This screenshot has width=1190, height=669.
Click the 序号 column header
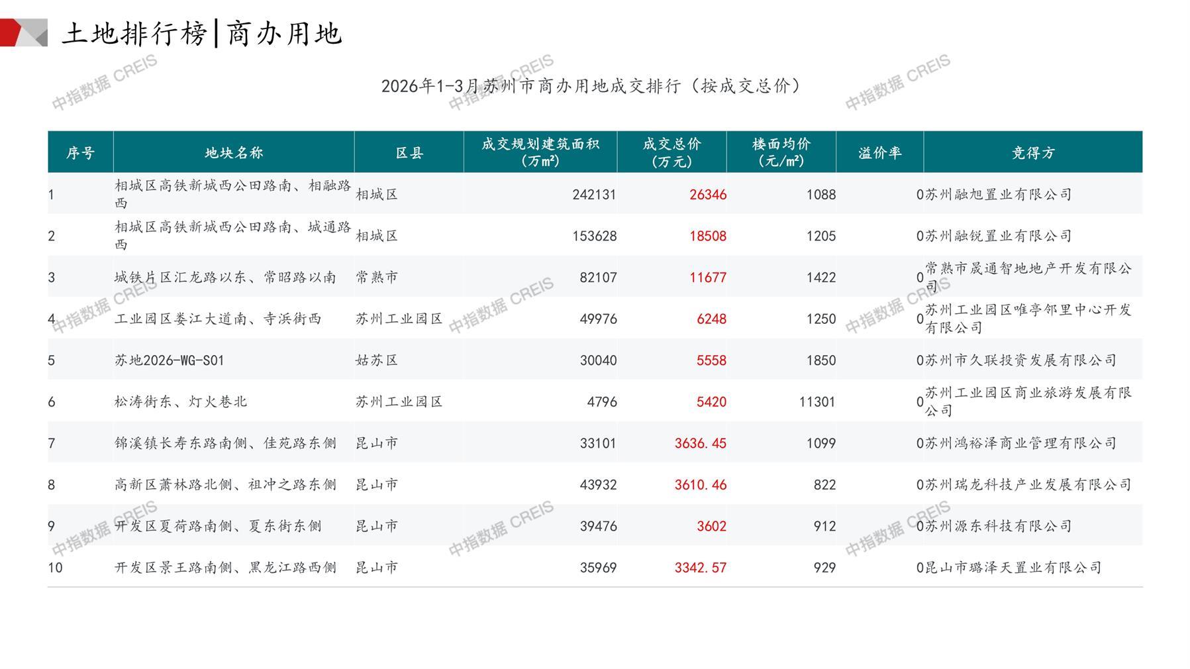(x=80, y=153)
